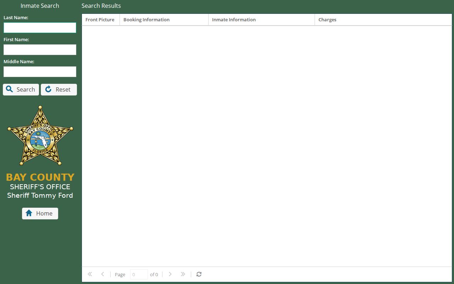Click the 'Inmate Search' panel title
The width and height of the screenshot is (454, 284).
click(40, 6)
